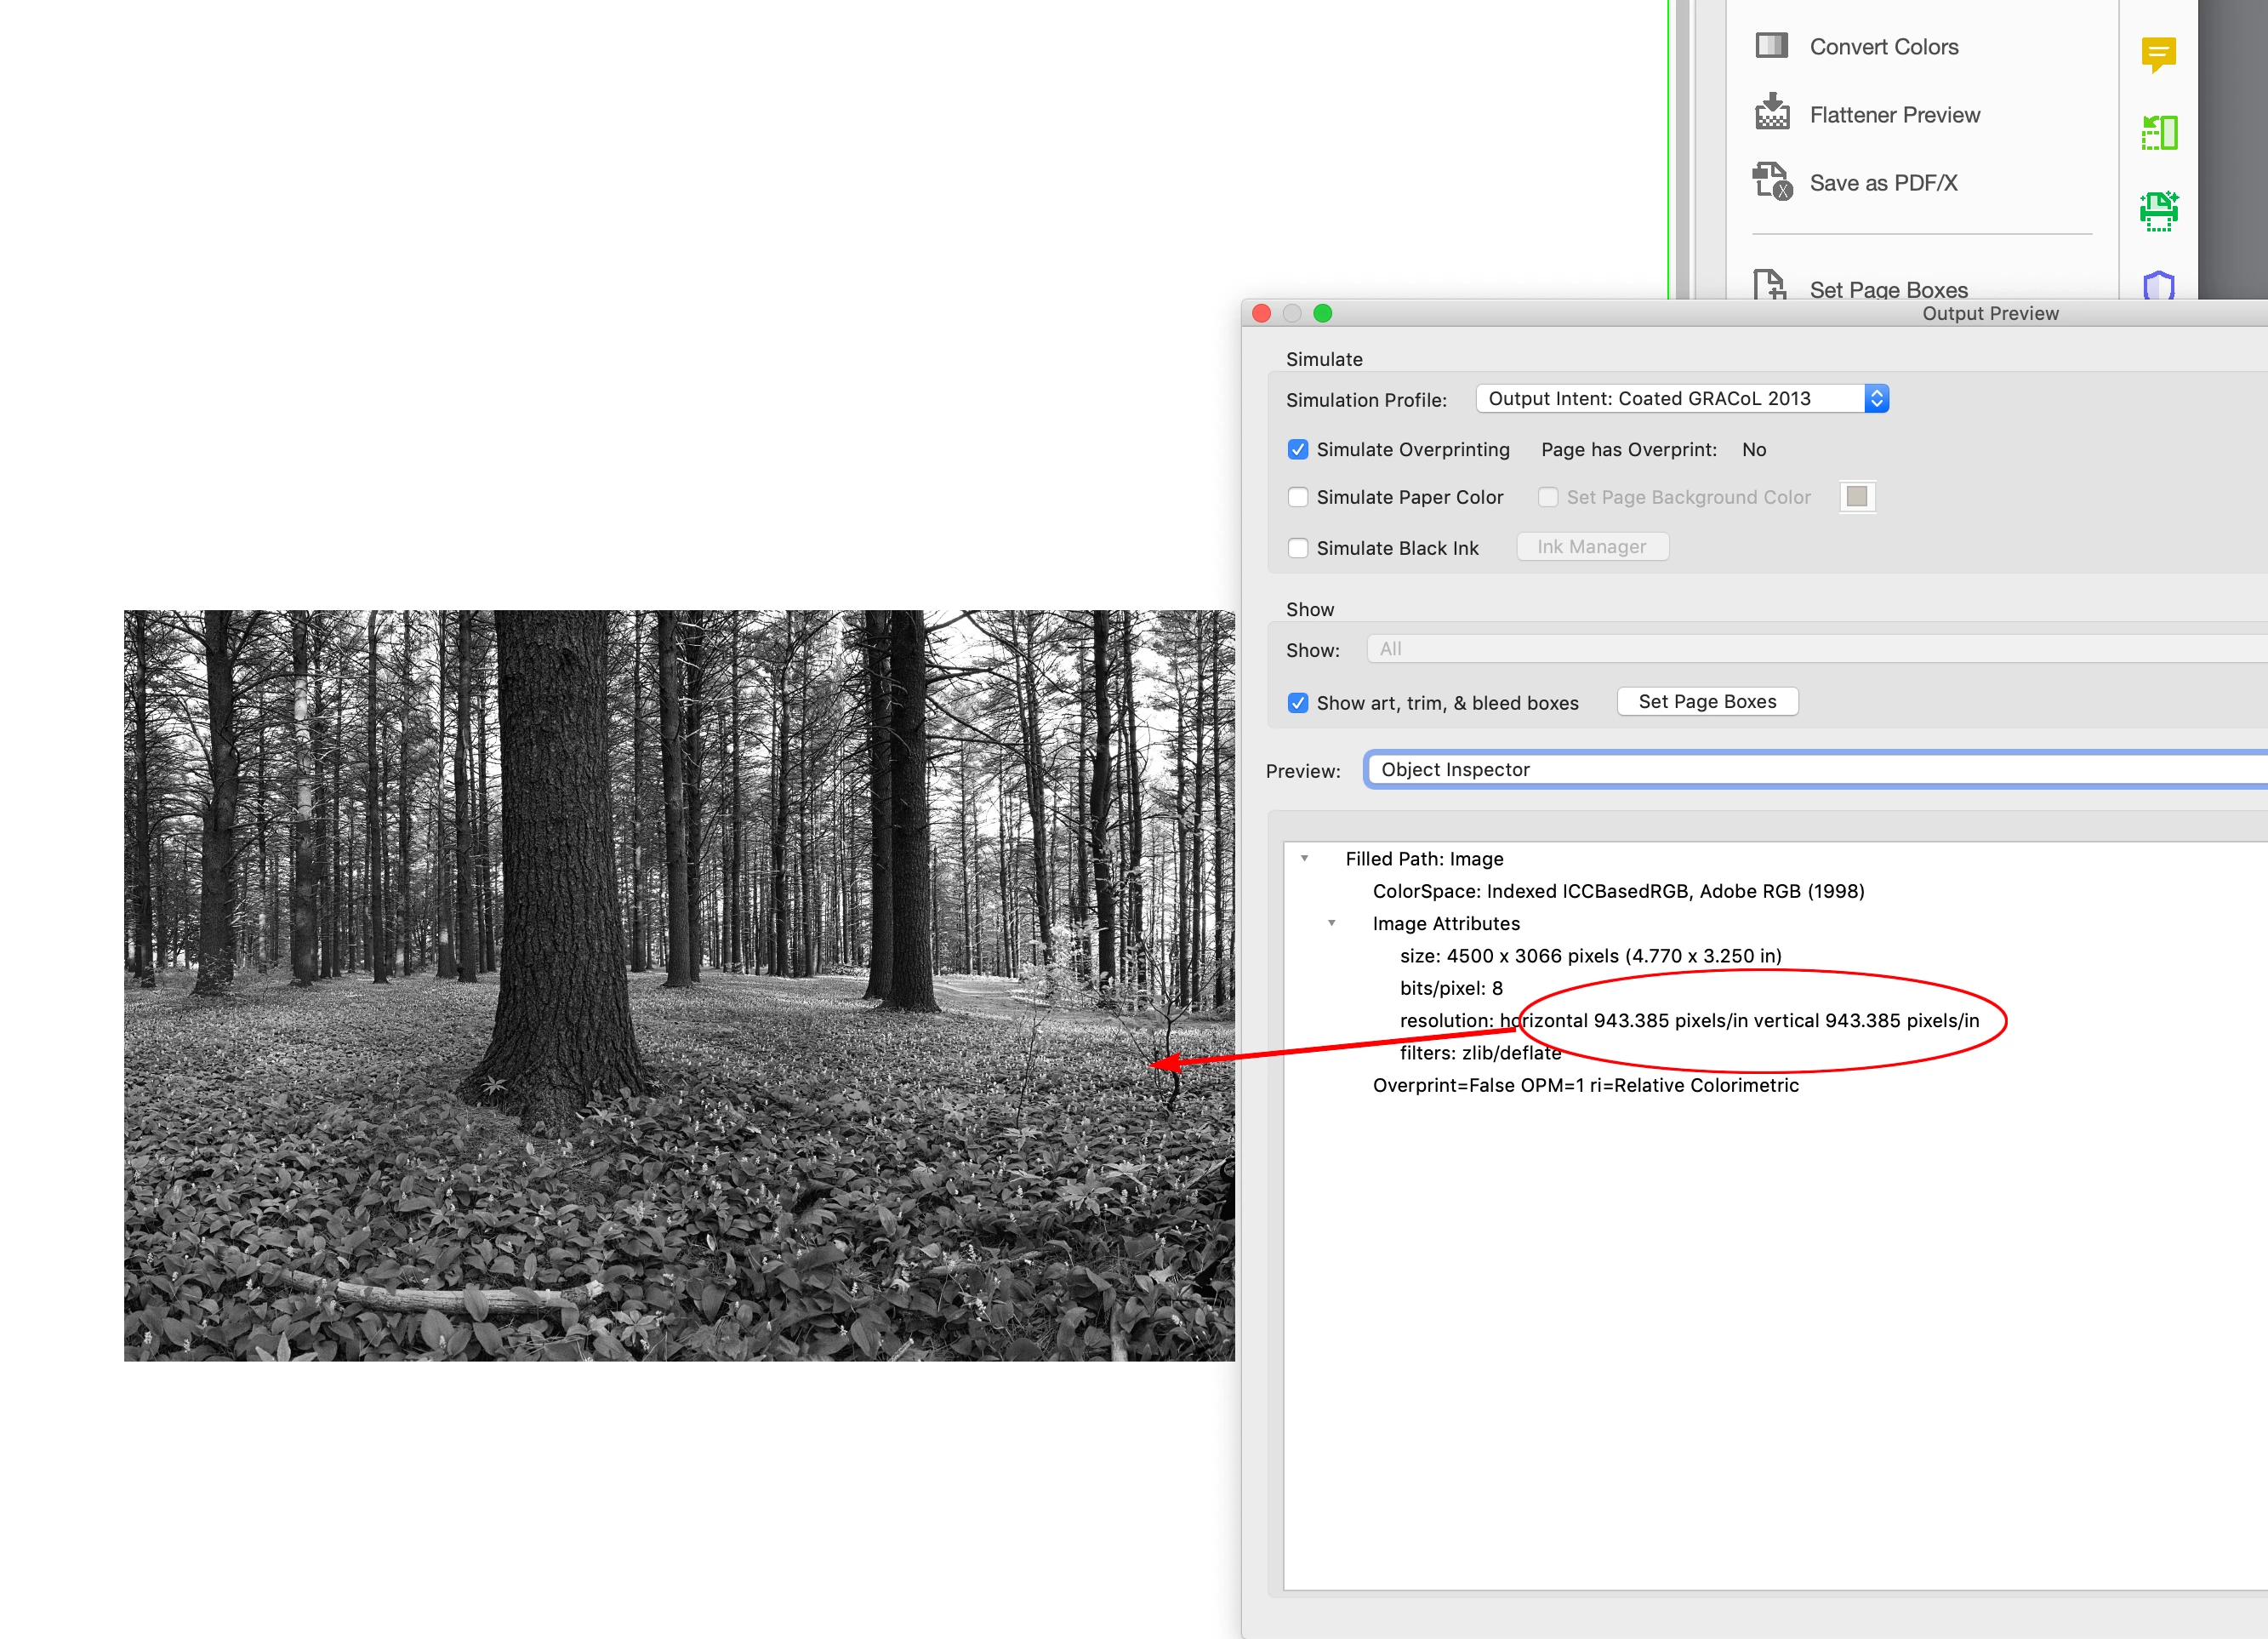Screen dimensions: 2268x1639
Task: Open the Simulation Profile dropdown
Action: (1681, 398)
